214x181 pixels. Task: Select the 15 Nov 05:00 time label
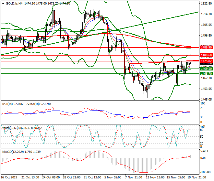tap(176, 177)
